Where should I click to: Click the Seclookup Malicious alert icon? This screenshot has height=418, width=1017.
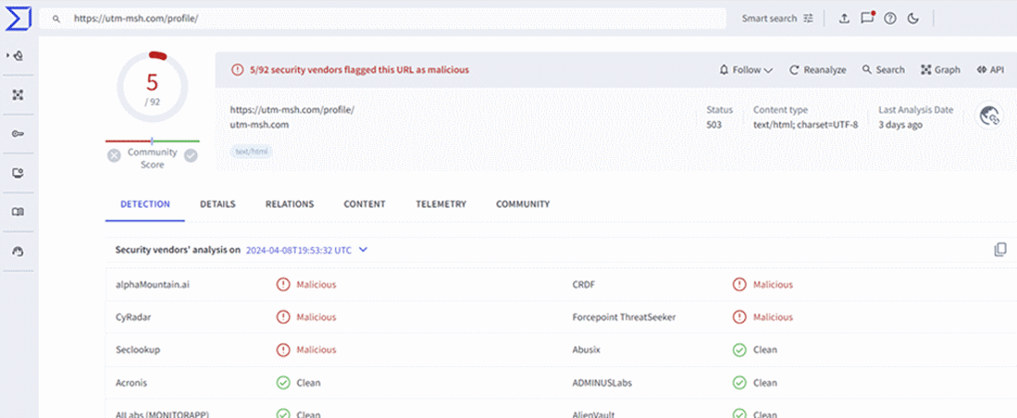[283, 350]
